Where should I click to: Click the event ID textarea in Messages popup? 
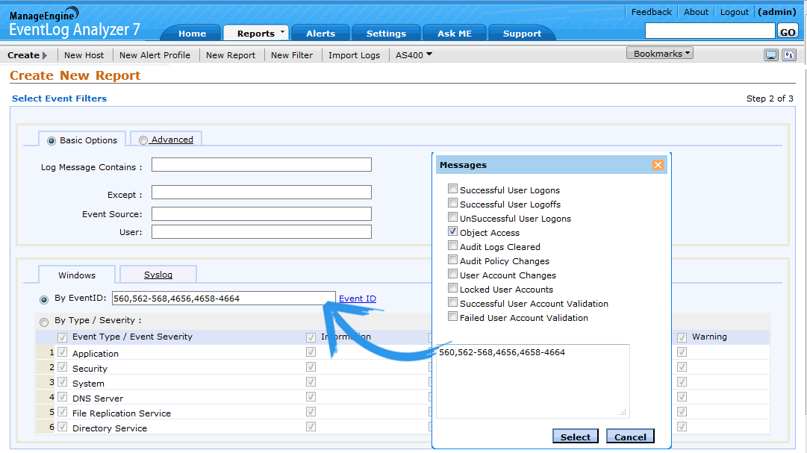tap(533, 381)
